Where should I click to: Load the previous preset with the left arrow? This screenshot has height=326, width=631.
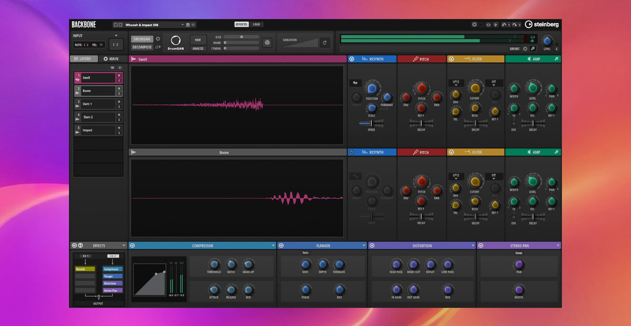[x=116, y=25]
